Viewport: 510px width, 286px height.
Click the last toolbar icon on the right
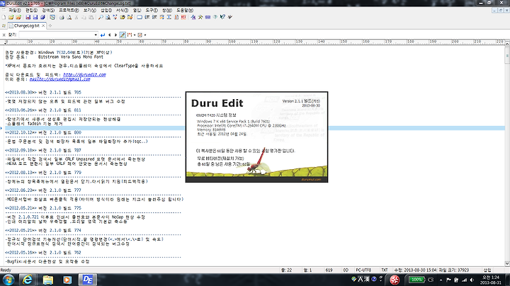pos(230,17)
